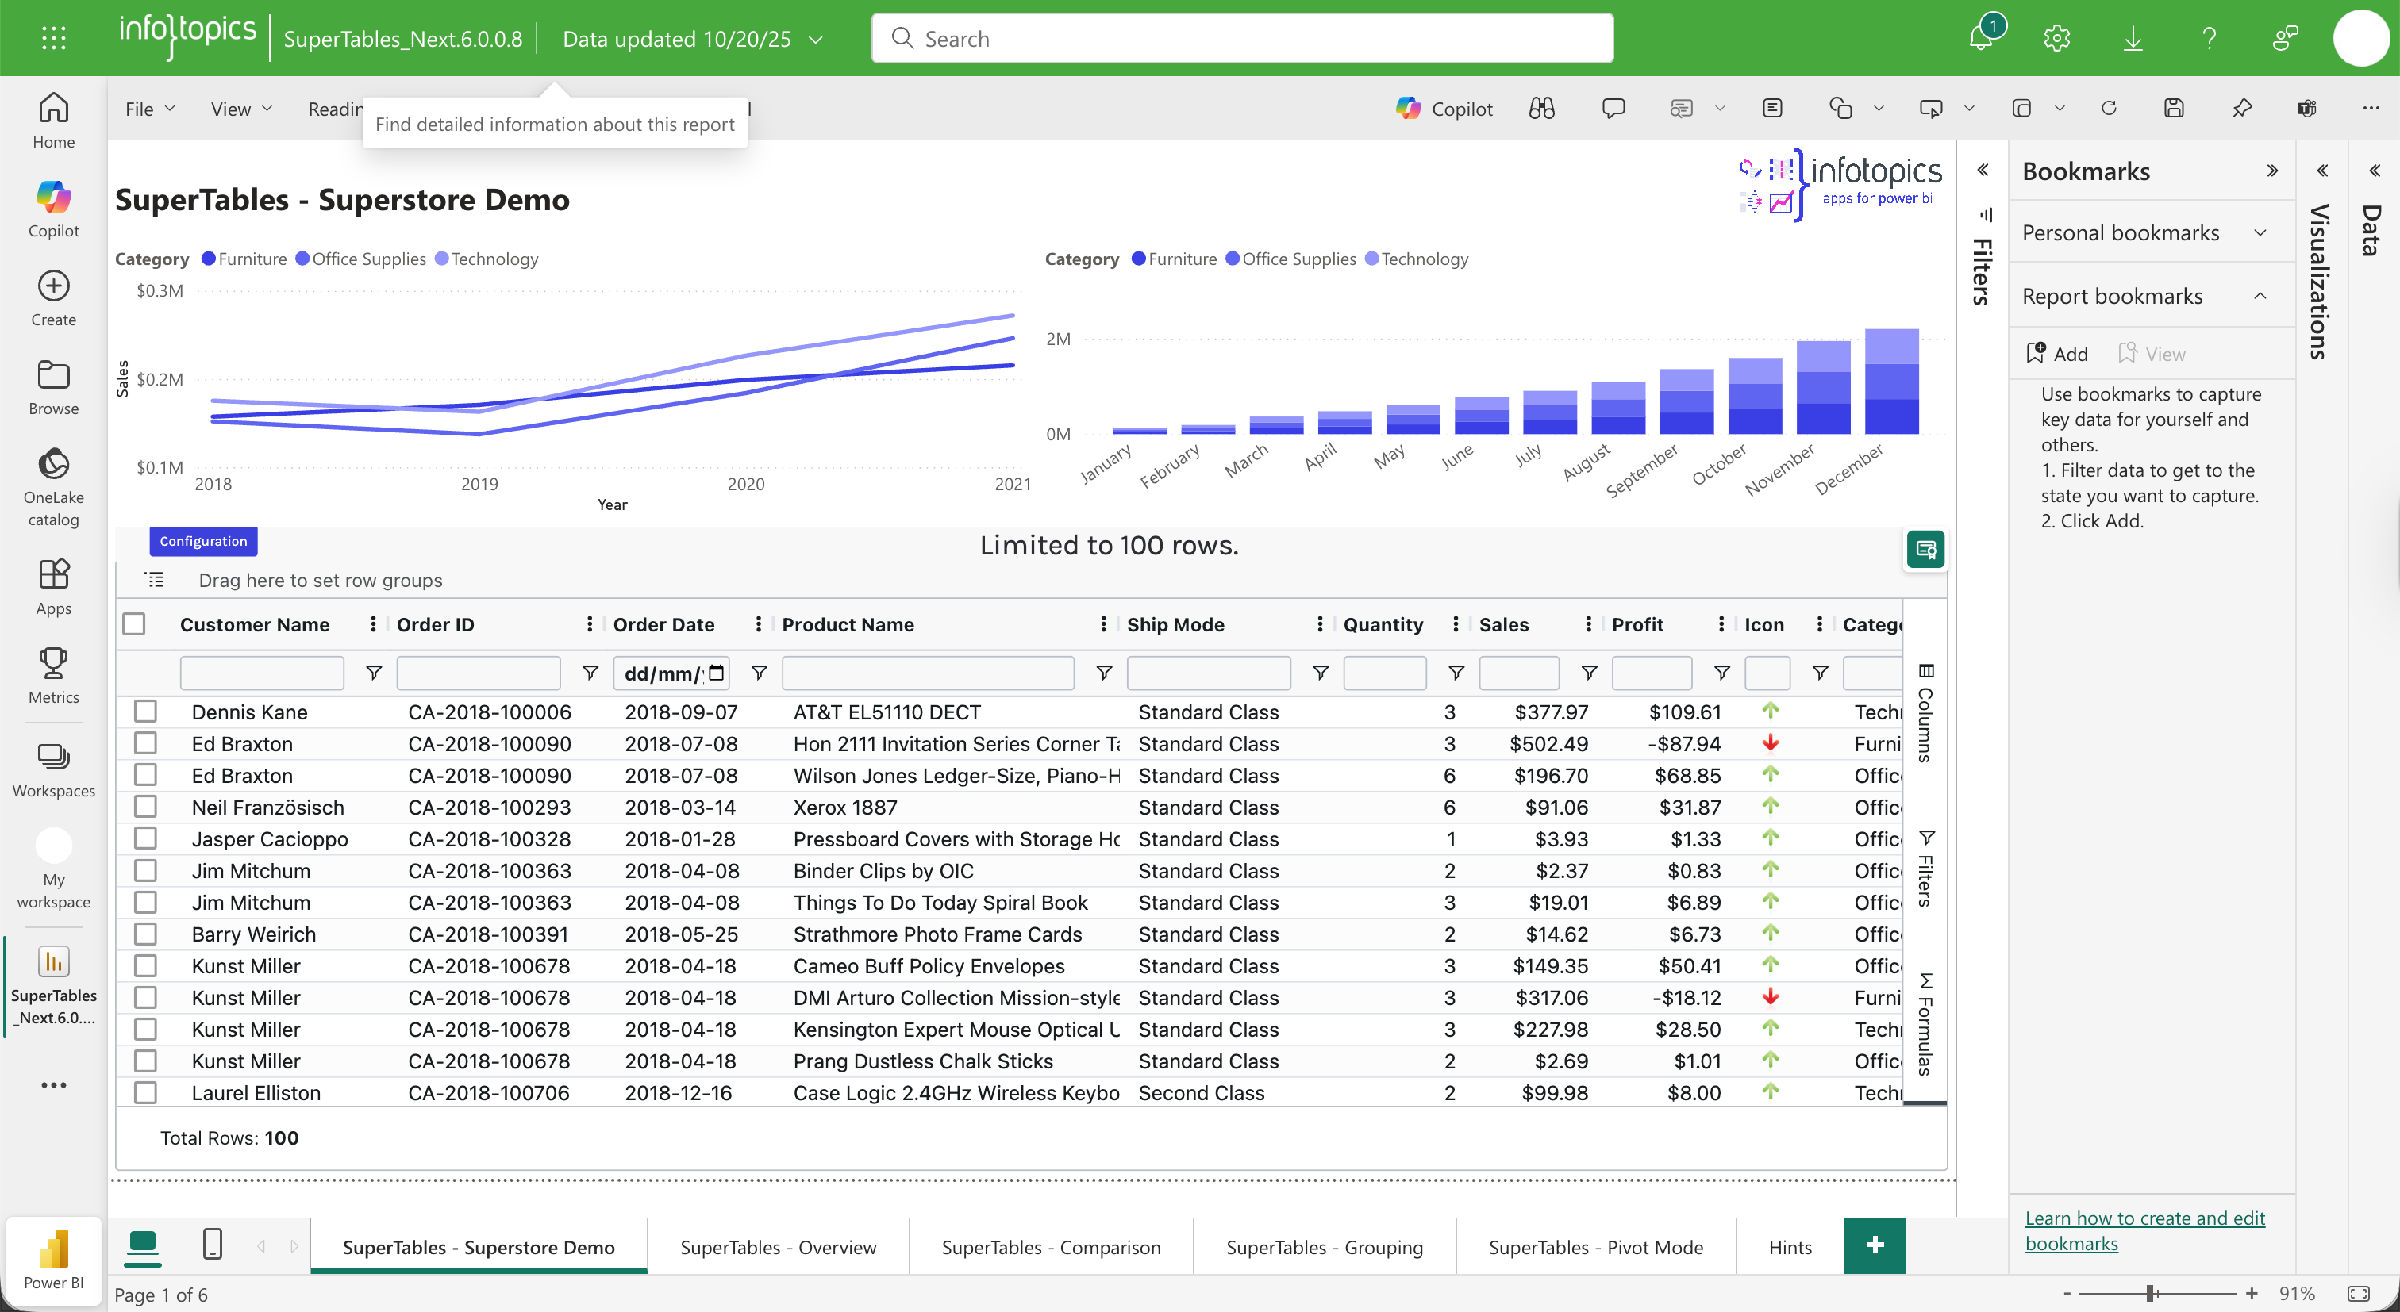
Task: Tick the select-all header checkbox
Action: click(134, 624)
